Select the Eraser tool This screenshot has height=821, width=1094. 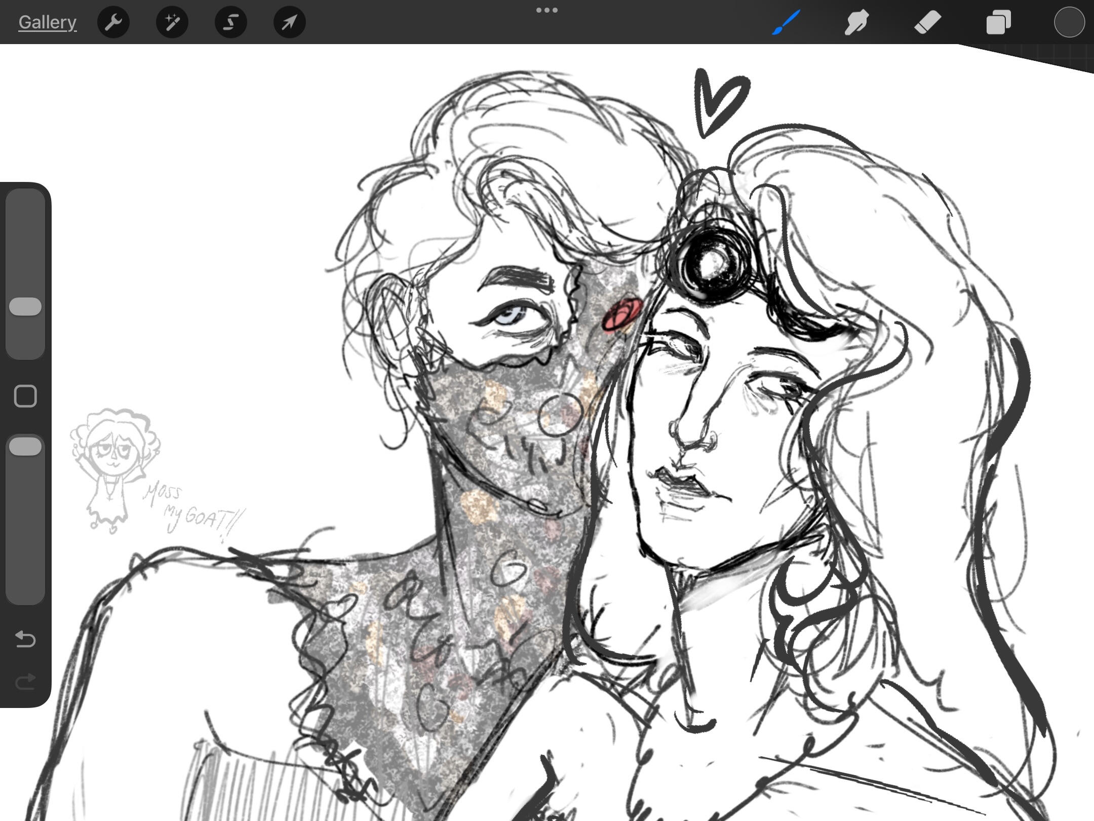point(927,22)
